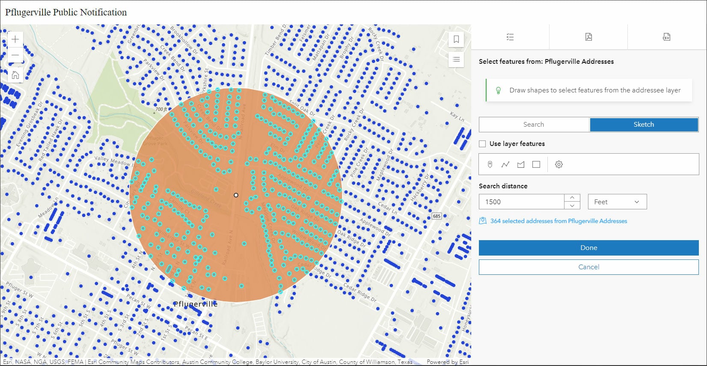Select the rectangle sketch tool
707x366 pixels.
pos(536,164)
